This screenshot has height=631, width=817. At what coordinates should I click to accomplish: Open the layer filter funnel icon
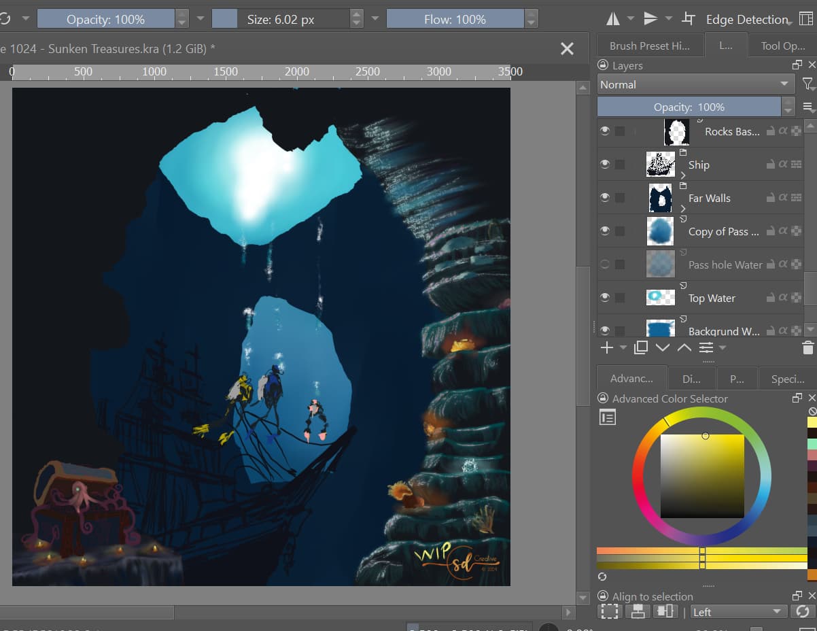(807, 84)
